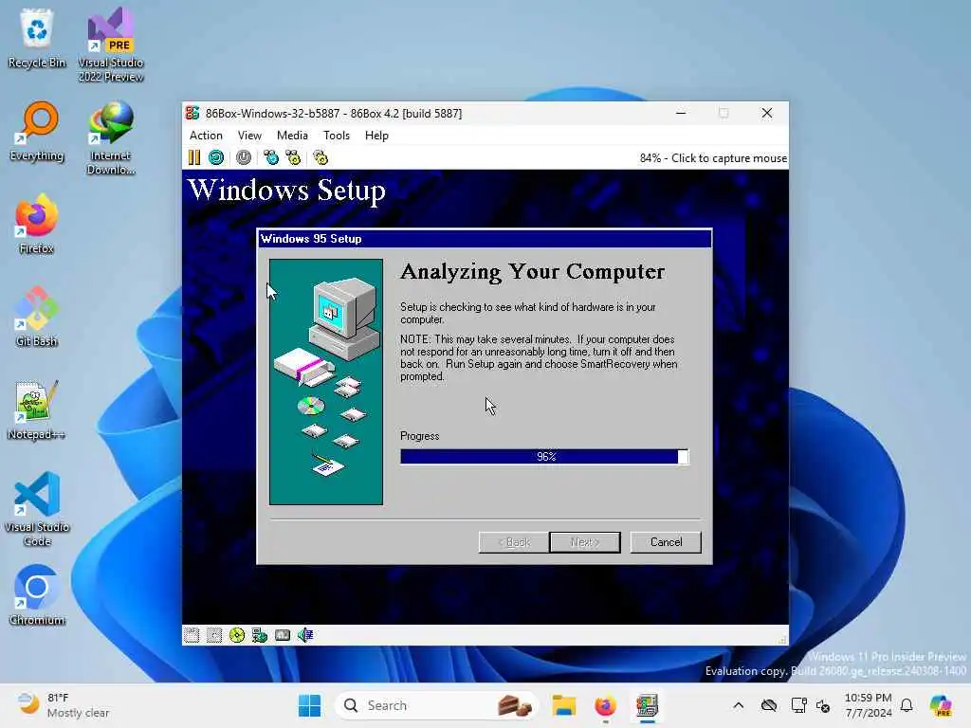Send Ctrl+Alt+Del via blue gear icon
Screen dimensions: 971x728
click(x=270, y=158)
